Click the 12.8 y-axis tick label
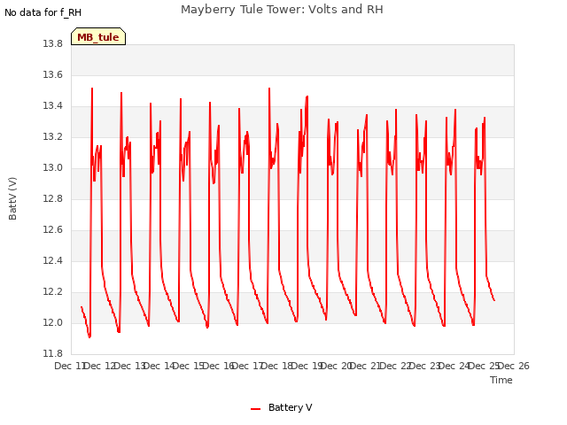 coord(53,198)
